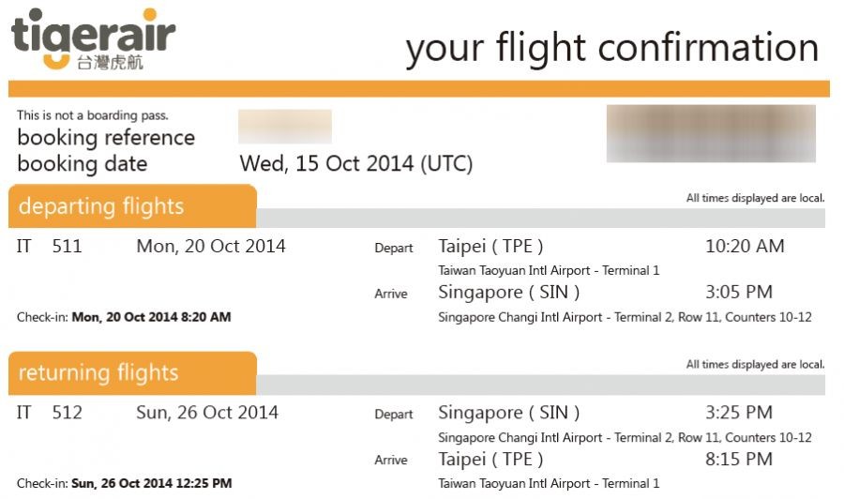This screenshot has width=844, height=499.
Task: Click the 3:25 PM departure time
Action: pyautogui.click(x=739, y=413)
